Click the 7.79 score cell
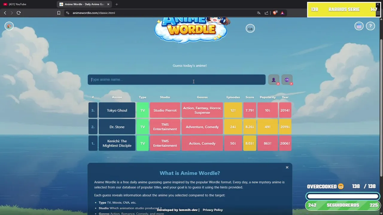This screenshot has width=383, height=215. click(x=250, y=110)
